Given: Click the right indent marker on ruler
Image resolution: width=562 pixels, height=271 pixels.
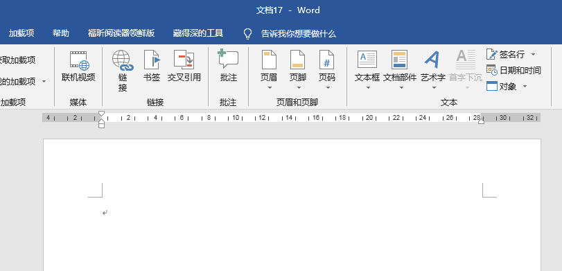Looking at the screenshot, I should [x=481, y=121].
